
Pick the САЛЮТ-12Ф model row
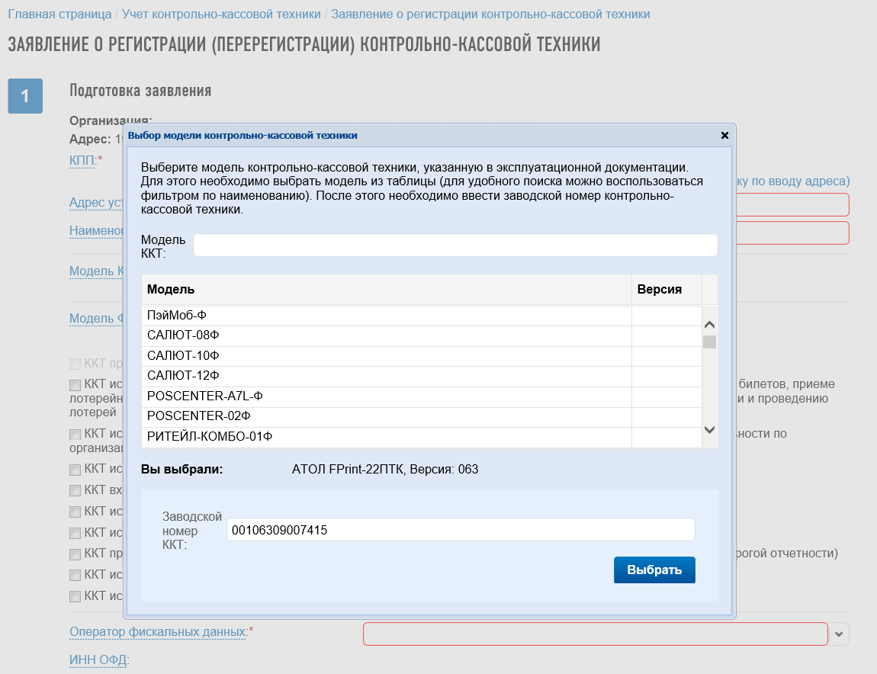click(422, 376)
